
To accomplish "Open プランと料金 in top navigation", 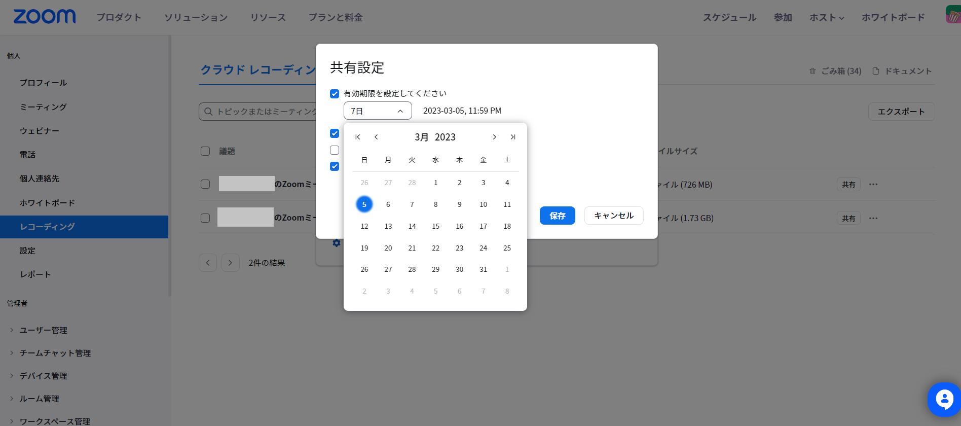I will point(336,17).
